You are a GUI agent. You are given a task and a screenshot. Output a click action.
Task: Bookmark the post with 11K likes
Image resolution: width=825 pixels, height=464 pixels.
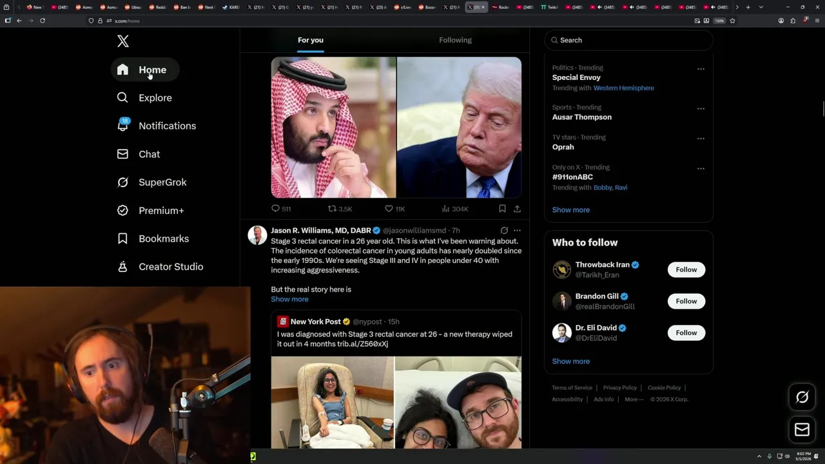pyautogui.click(x=502, y=209)
